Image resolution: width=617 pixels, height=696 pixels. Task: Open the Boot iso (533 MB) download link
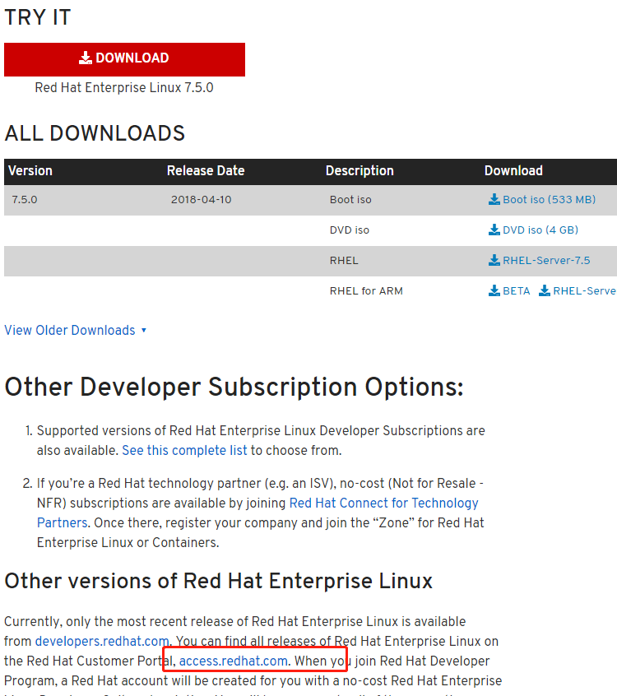549,199
